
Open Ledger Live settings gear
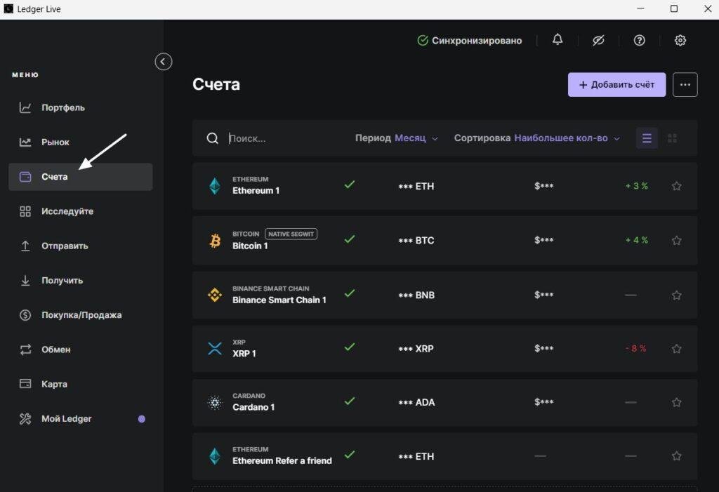point(680,40)
